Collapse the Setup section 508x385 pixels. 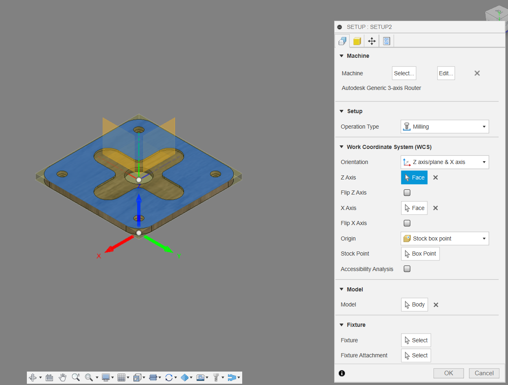(x=342, y=111)
